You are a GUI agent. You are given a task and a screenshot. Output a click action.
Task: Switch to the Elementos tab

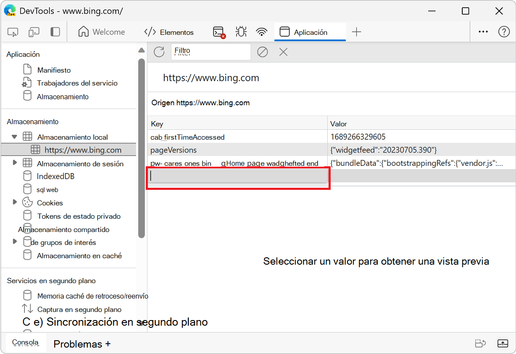coord(169,32)
